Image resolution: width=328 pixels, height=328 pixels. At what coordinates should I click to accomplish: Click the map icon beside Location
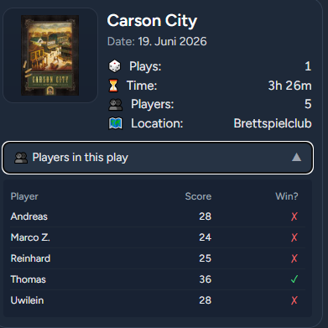[x=115, y=123]
